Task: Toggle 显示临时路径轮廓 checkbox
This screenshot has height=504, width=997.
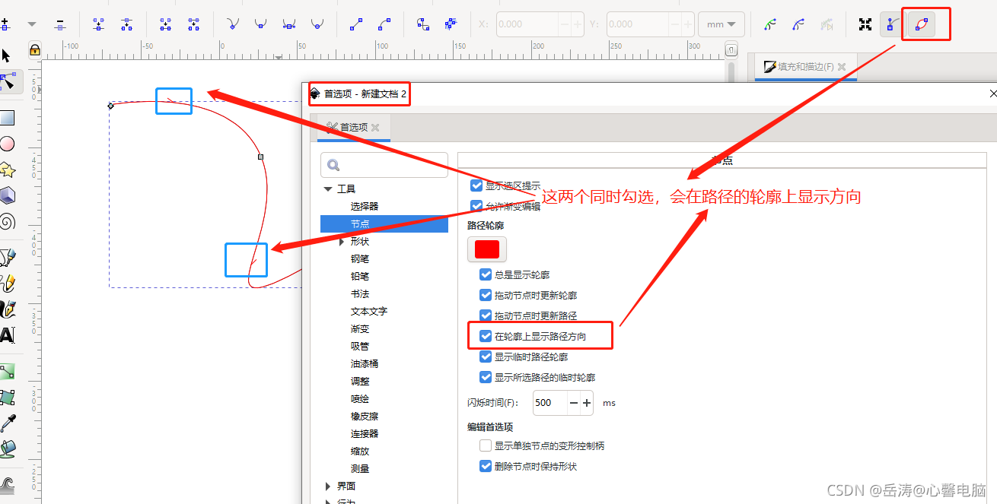Action: tap(486, 357)
